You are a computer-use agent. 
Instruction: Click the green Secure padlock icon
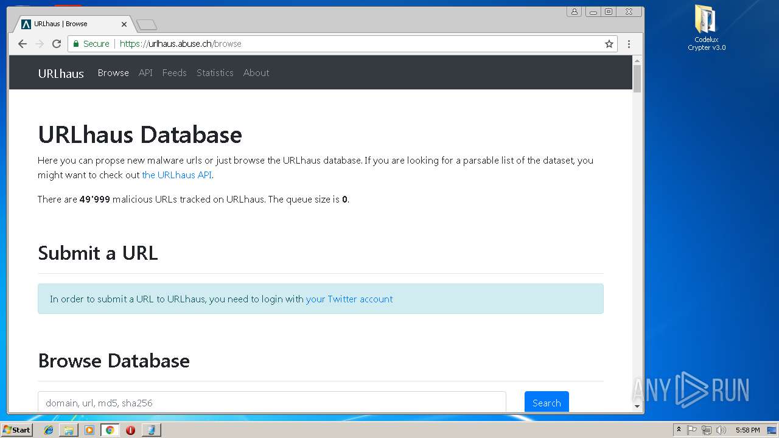pyautogui.click(x=76, y=44)
